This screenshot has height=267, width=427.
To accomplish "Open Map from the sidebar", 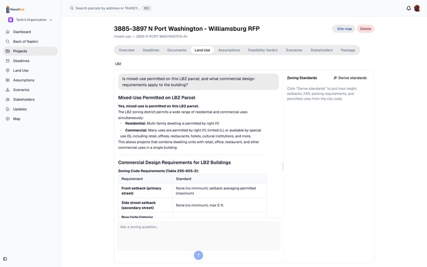I will click(31, 119).
